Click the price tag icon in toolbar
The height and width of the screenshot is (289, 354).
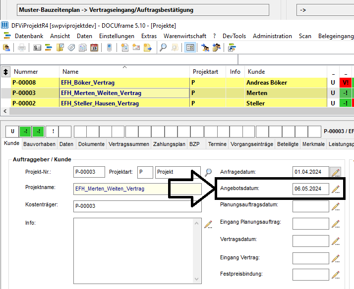tap(71, 48)
